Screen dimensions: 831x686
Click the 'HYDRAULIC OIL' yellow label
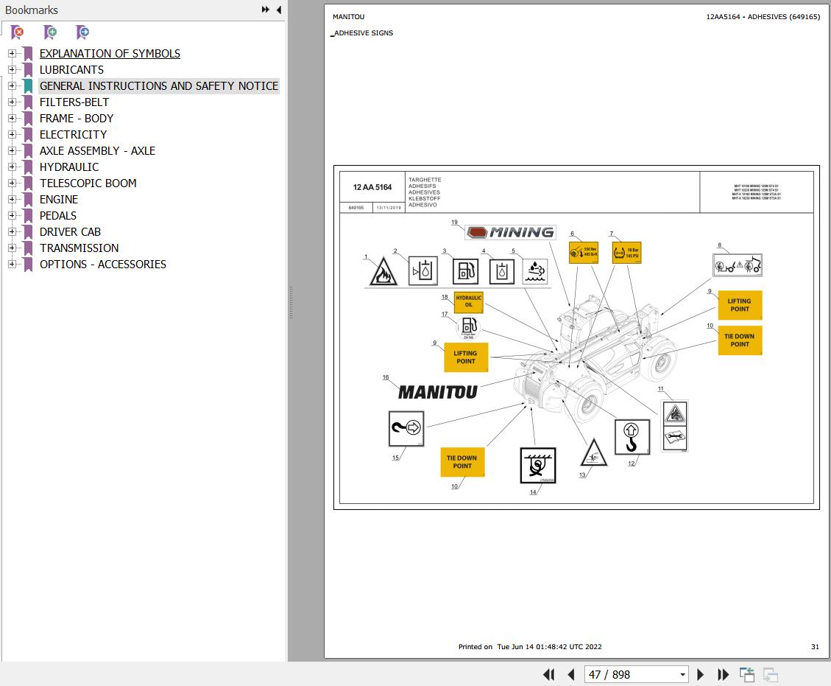pos(469,301)
